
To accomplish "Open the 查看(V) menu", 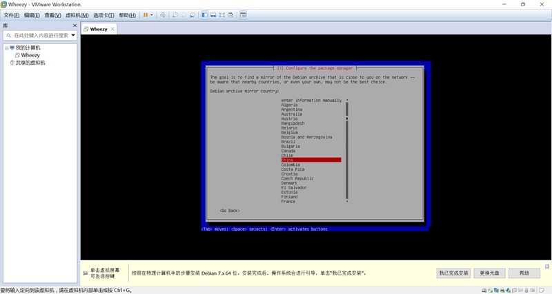I will click(x=52, y=15).
